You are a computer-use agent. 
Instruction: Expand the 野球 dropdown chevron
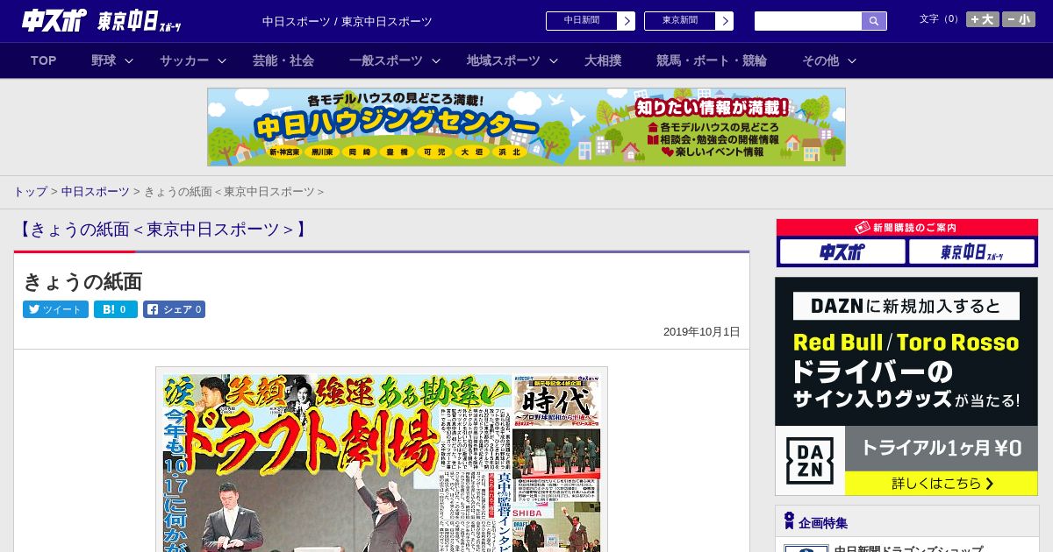[129, 60]
